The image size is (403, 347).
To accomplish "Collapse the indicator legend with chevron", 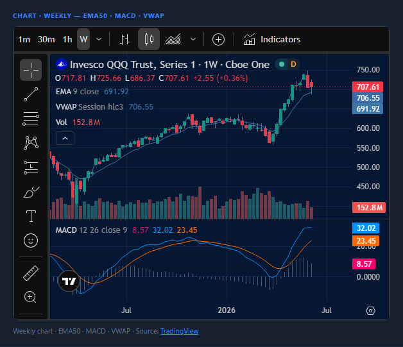I will pos(65,139).
